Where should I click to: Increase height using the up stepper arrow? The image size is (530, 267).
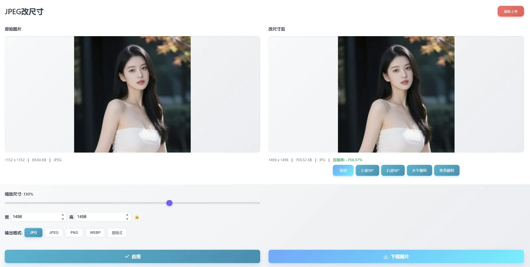127,215
